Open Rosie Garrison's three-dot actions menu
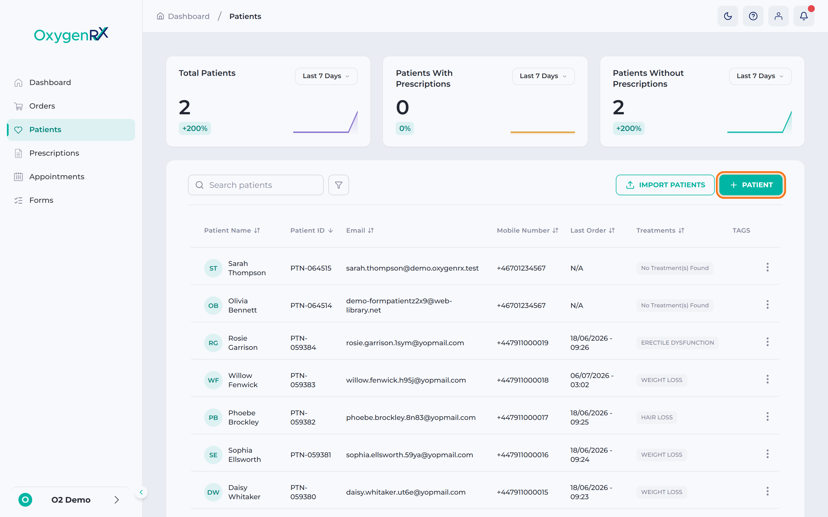828x517 pixels. pyautogui.click(x=767, y=342)
